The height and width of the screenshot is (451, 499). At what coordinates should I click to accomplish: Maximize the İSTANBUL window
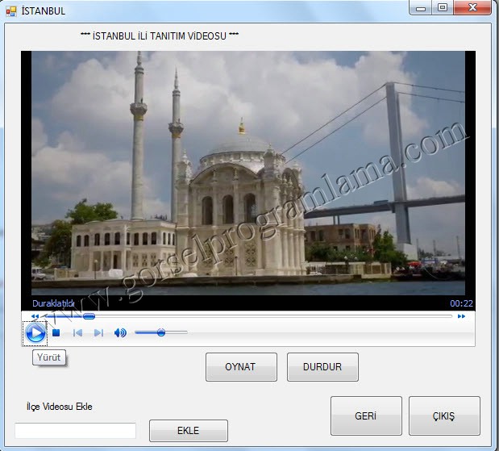pos(443,8)
